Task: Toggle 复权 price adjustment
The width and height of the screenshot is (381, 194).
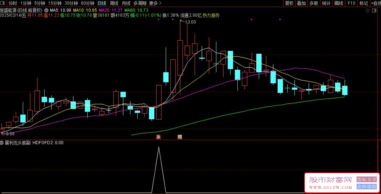Action: click(289, 3)
